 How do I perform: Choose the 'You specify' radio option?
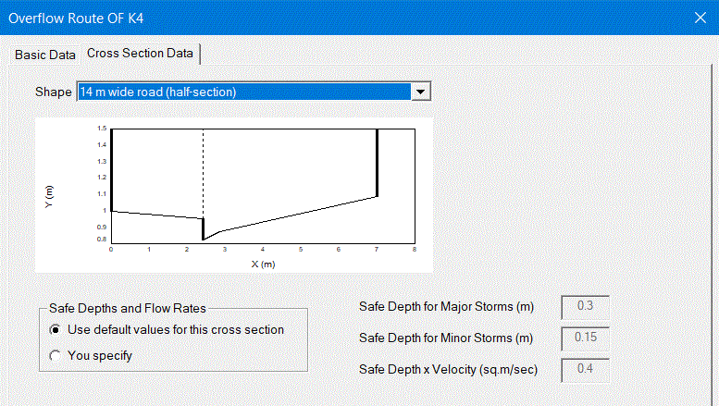91,355
